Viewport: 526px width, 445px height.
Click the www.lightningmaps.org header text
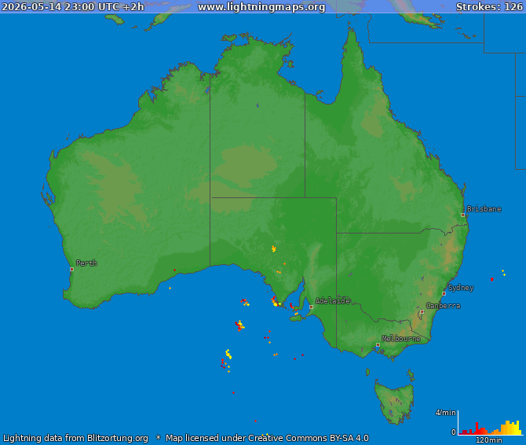pos(261,7)
